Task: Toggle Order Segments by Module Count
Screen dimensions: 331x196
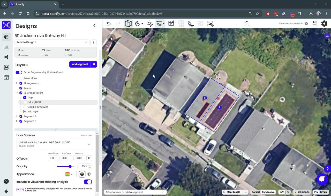Action: pyautogui.click(x=19, y=72)
